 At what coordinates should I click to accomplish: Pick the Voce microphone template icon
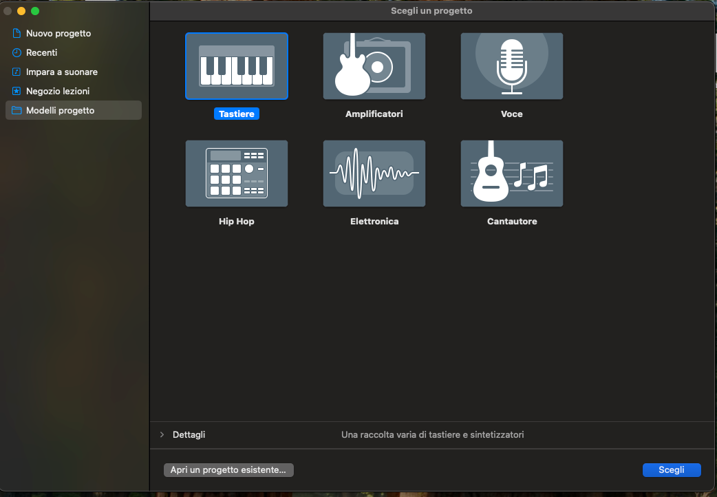pos(512,66)
